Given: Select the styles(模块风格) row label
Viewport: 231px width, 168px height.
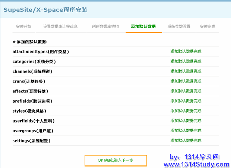Looking at the screenshot, I should click(29, 111).
